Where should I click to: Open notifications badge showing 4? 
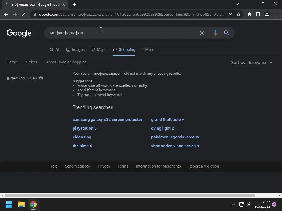[x=274, y=204]
